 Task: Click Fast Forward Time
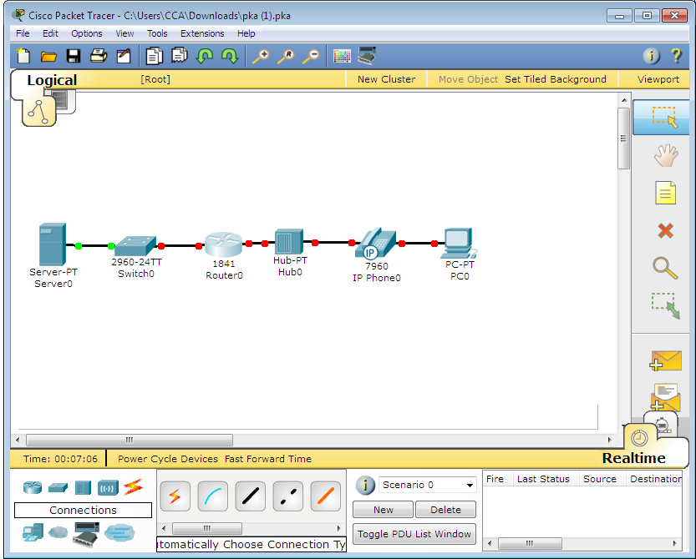click(x=268, y=459)
